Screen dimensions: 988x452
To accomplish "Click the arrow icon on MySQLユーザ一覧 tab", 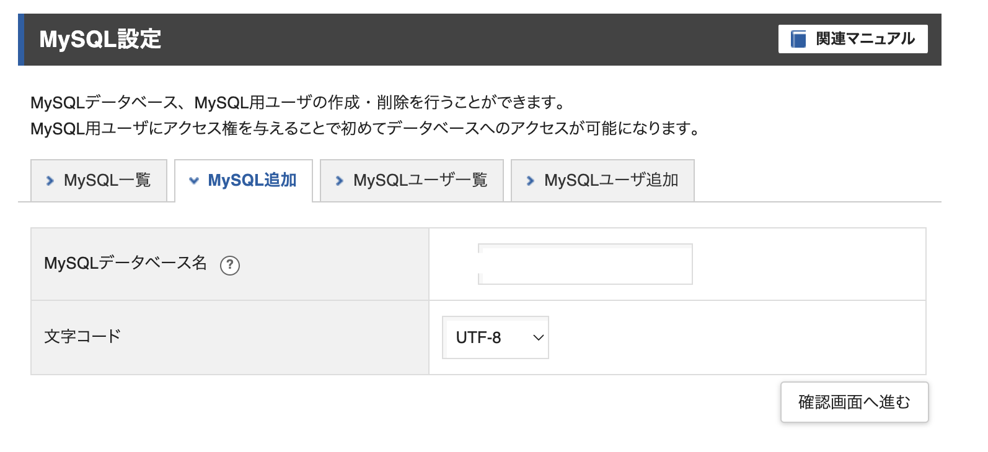I will click(x=339, y=180).
